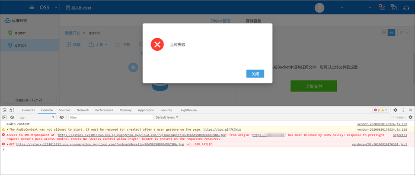Toggle DevTools device toolbar
This screenshot has width=415, height=175.
pyautogui.click(x=12, y=110)
